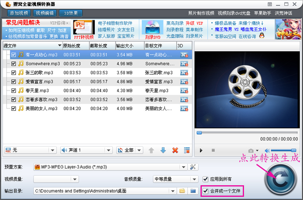Browse output folder with yellow folder icon

click(x=182, y=191)
